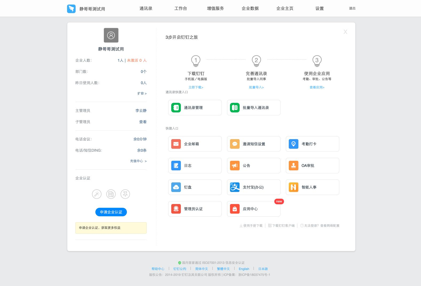
Task: Click 余0条 DING balance
Action: [x=142, y=150]
